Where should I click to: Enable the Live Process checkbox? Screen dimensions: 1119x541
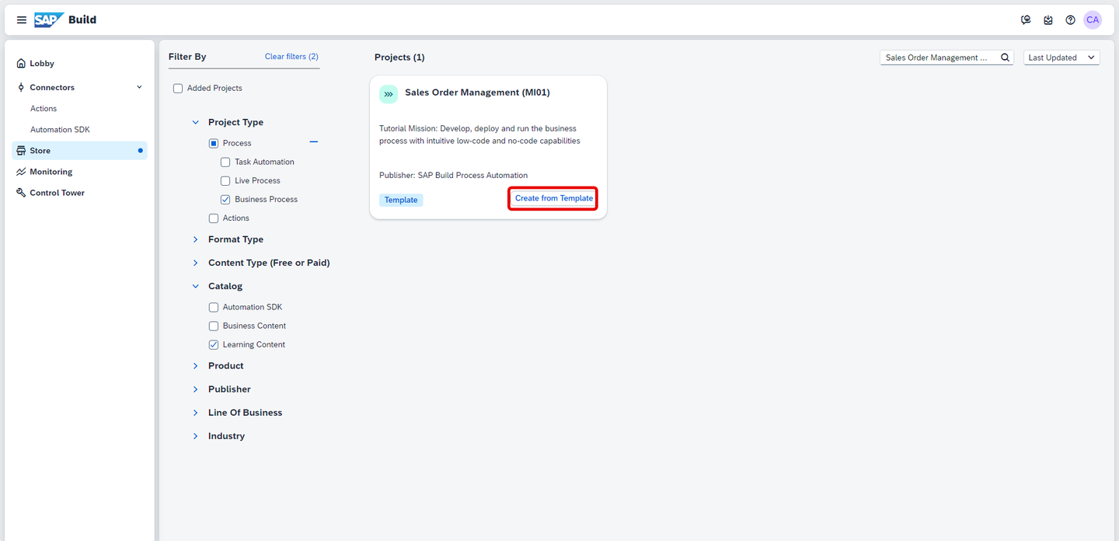225,181
